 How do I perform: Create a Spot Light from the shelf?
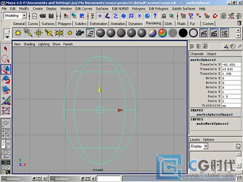tap(49, 33)
